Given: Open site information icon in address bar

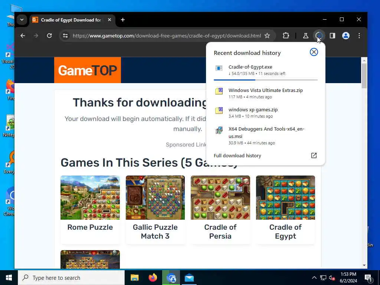Looking at the screenshot, I should [x=65, y=36].
